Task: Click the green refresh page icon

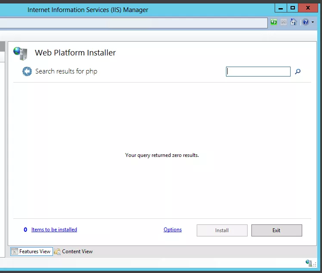Action: click(273, 22)
